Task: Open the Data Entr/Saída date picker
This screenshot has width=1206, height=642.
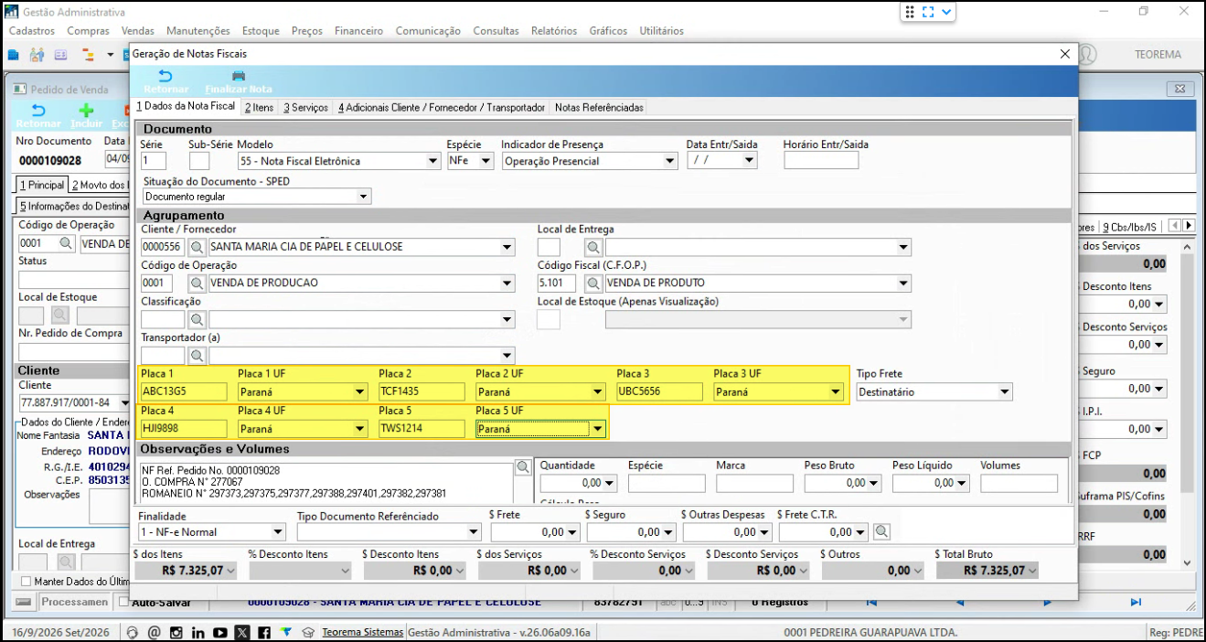Action: (749, 161)
